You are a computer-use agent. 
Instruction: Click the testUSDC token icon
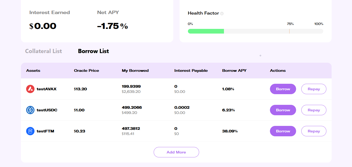click(x=30, y=110)
